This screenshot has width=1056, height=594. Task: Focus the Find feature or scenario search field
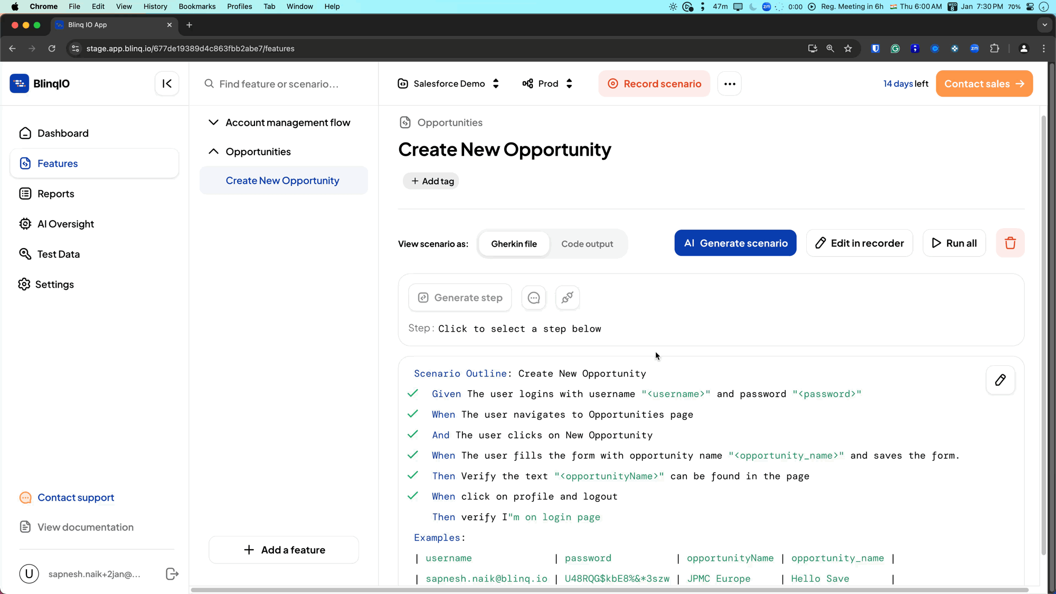pyautogui.click(x=284, y=84)
